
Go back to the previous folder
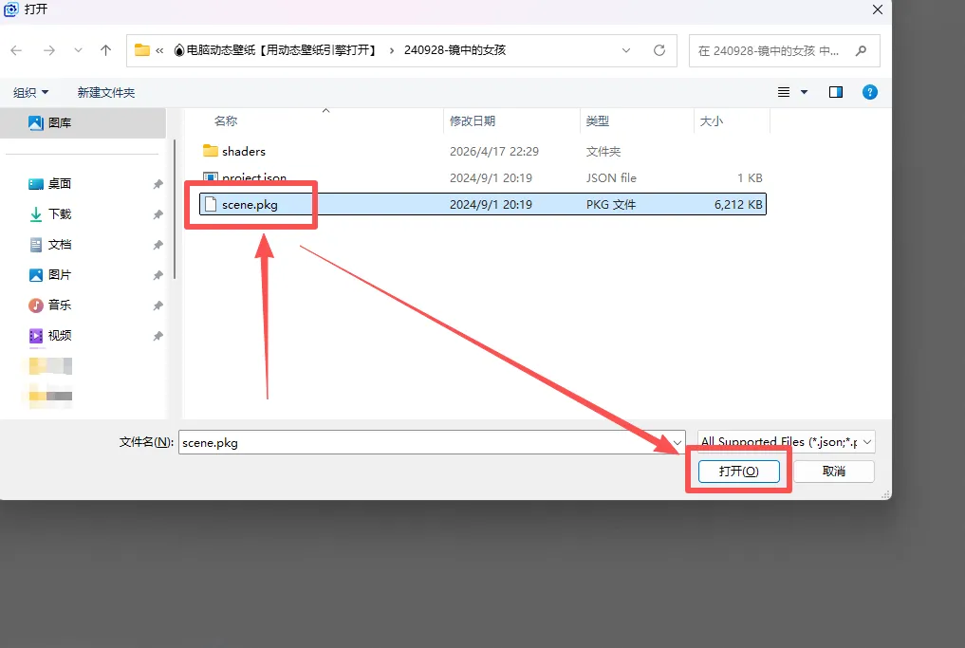pyautogui.click(x=17, y=50)
